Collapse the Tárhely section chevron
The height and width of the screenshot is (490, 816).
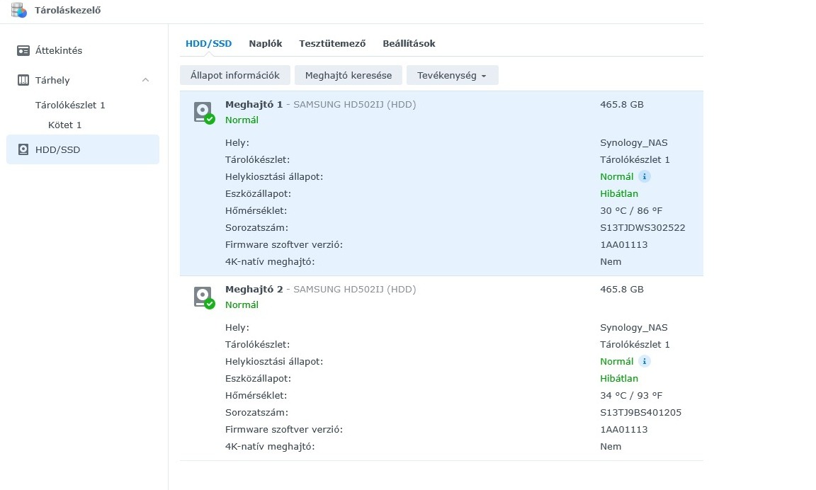pyautogui.click(x=146, y=80)
